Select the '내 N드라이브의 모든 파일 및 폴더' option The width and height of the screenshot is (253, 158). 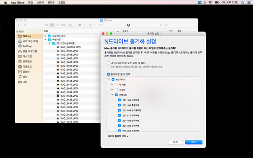(x=109, y=63)
